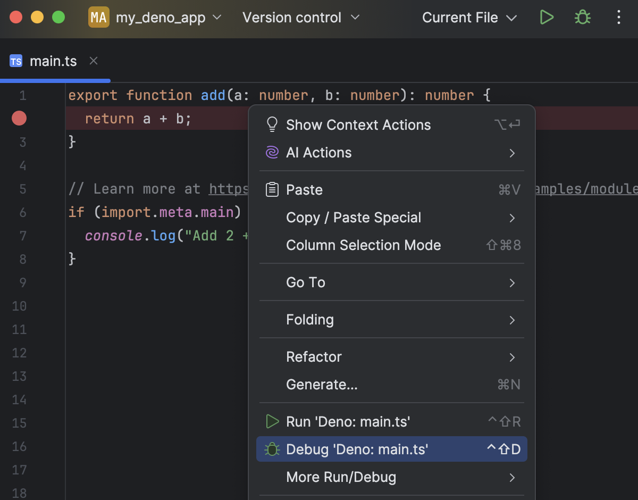638x500 pixels.
Task: Click the green play icon beside Run 'Deno: main.ts'
Action: 272,421
